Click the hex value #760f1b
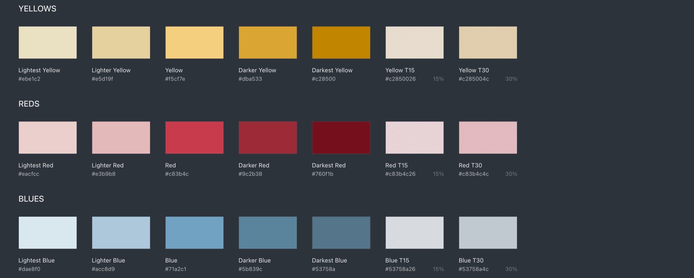This screenshot has width=694, height=278. [322, 174]
